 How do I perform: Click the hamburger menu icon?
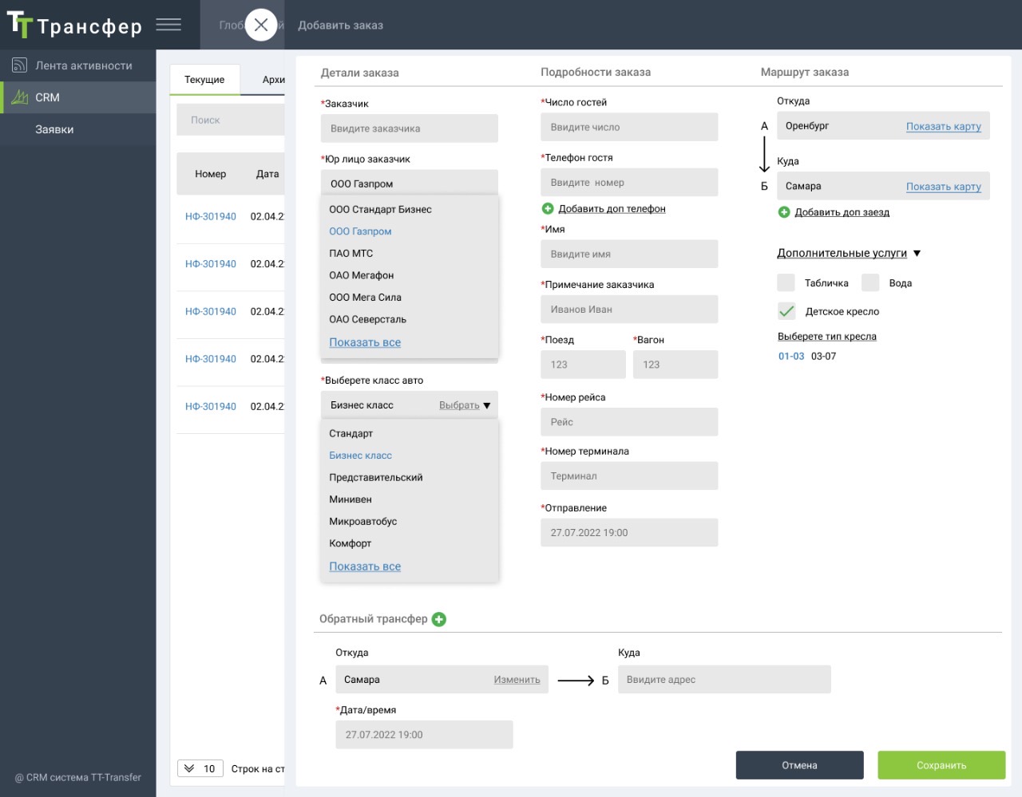(x=168, y=25)
